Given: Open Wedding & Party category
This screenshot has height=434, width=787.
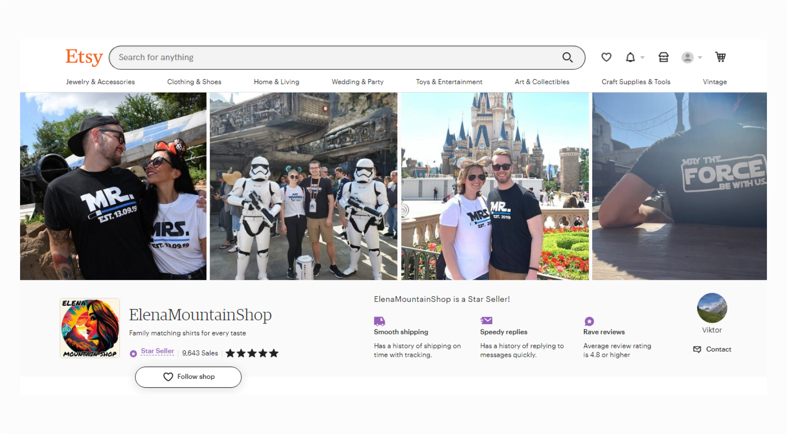Looking at the screenshot, I should pyautogui.click(x=357, y=82).
